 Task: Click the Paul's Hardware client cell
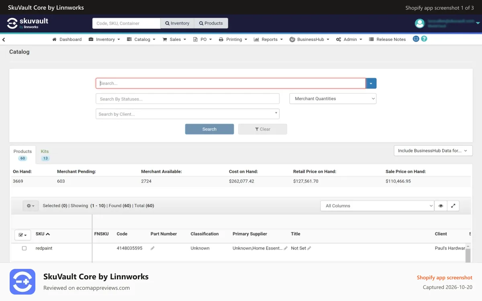(x=450, y=248)
